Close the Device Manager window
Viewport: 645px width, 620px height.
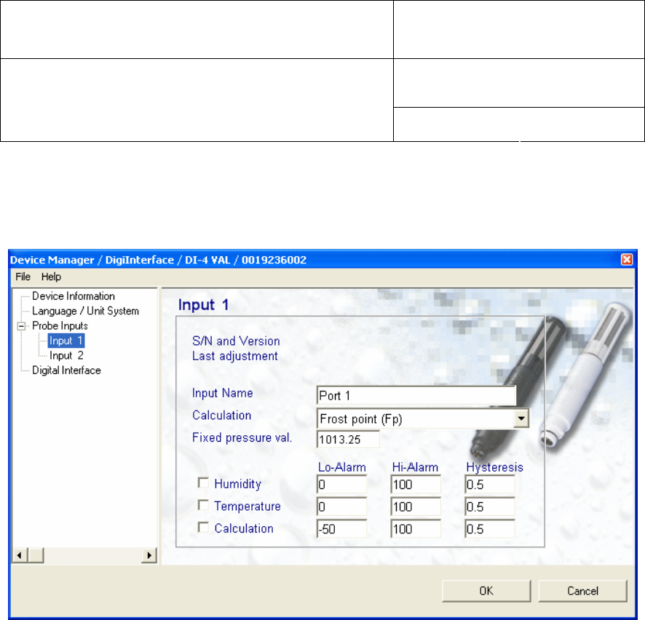click(627, 260)
